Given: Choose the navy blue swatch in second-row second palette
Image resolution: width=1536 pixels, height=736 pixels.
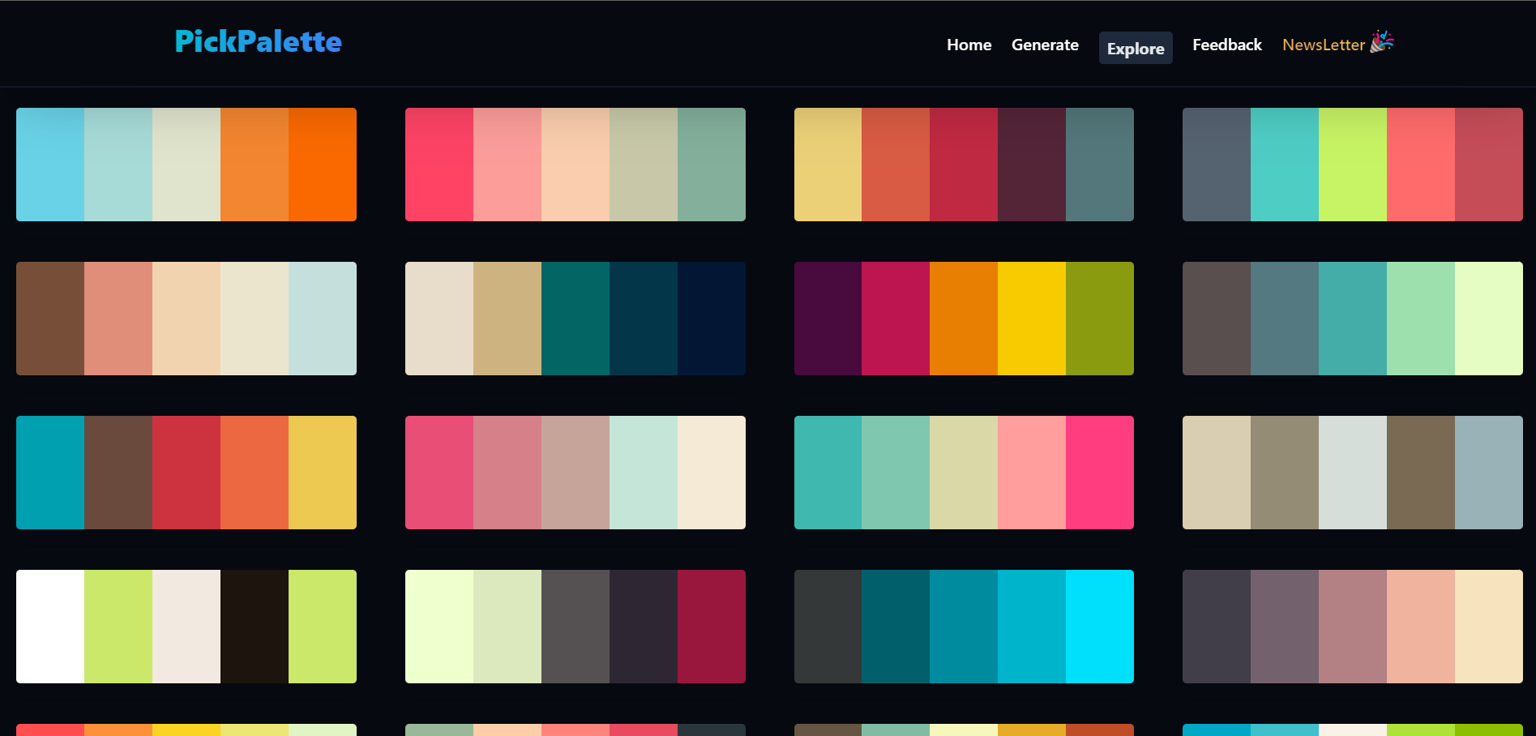Looking at the screenshot, I should (712, 319).
